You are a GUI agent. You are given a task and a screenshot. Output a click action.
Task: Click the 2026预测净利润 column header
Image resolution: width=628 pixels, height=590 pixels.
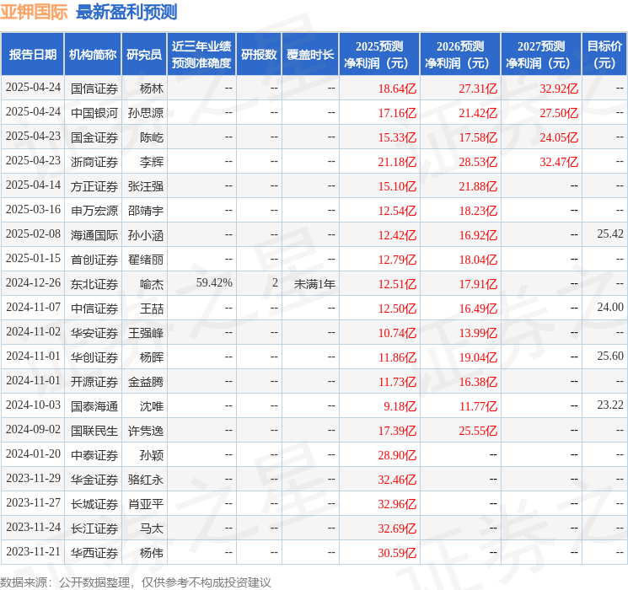[460, 55]
